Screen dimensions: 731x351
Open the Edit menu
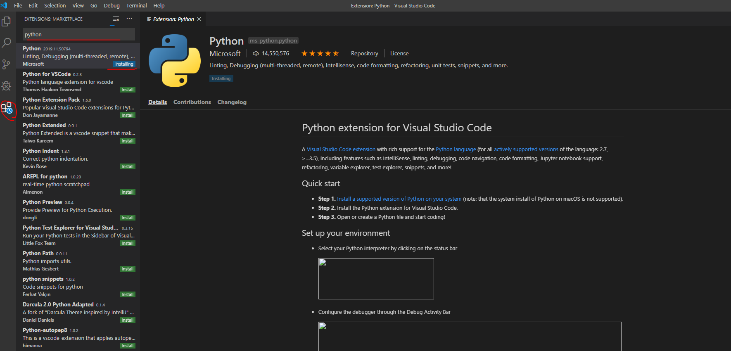33,5
